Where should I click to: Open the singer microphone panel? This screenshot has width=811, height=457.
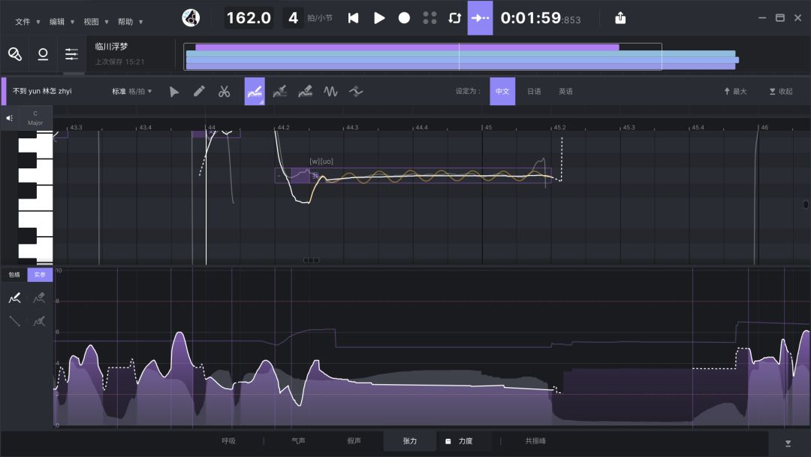pyautogui.click(x=15, y=54)
